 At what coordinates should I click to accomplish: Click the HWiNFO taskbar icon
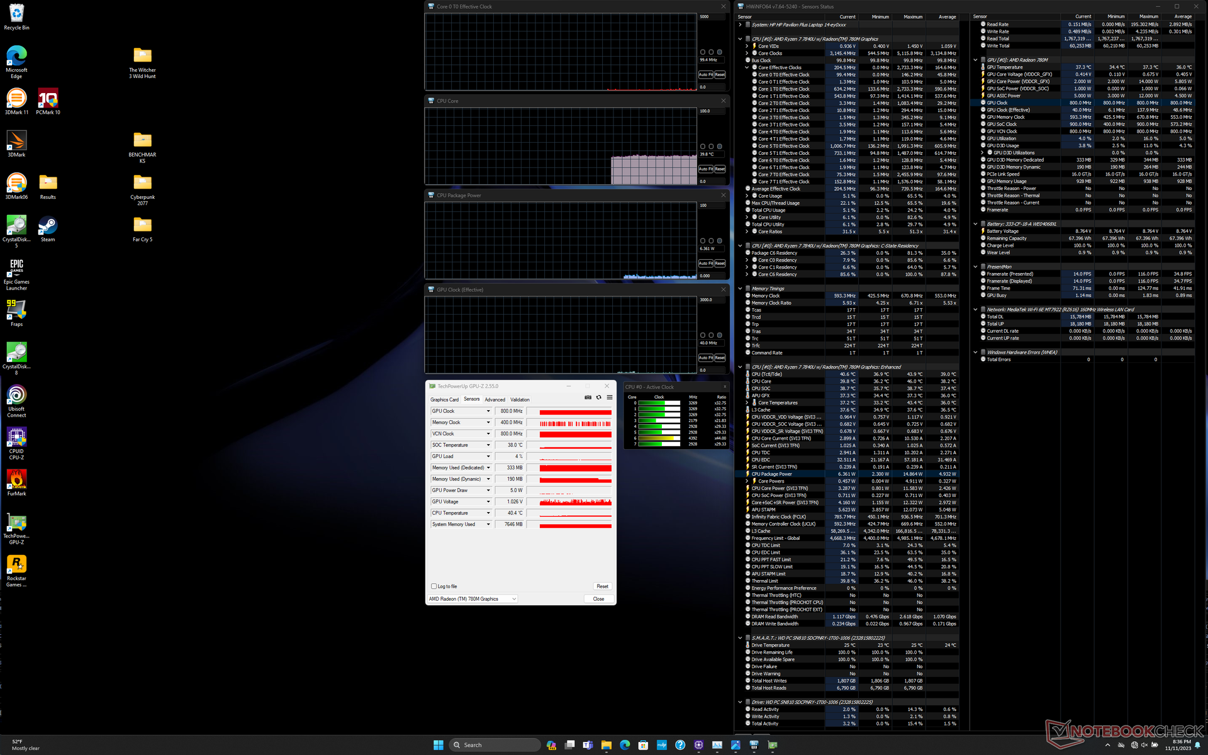(x=754, y=745)
